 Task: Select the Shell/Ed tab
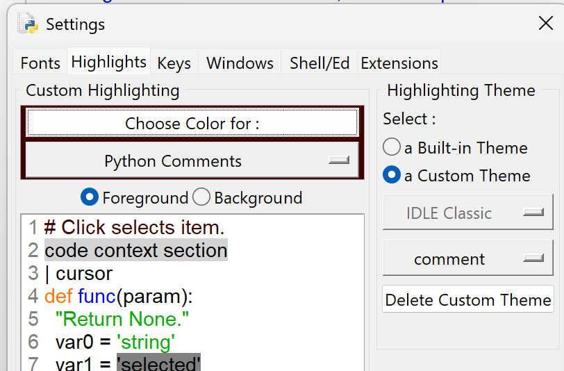(x=320, y=63)
